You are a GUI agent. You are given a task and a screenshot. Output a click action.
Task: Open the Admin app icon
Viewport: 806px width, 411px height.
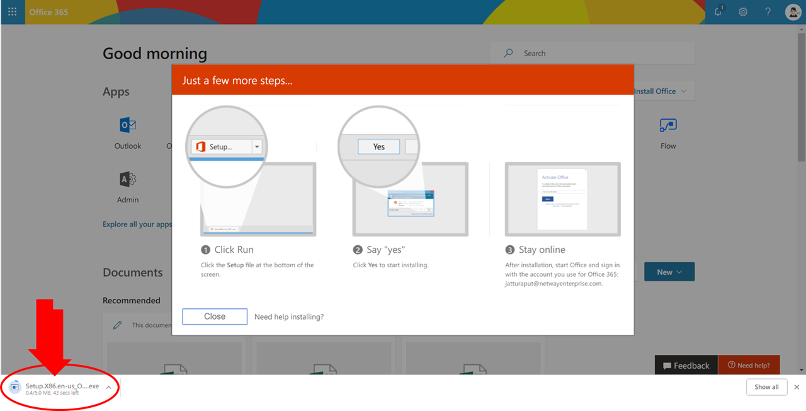(x=128, y=180)
